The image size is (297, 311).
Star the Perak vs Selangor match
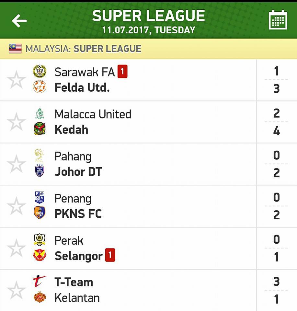pos(16,248)
